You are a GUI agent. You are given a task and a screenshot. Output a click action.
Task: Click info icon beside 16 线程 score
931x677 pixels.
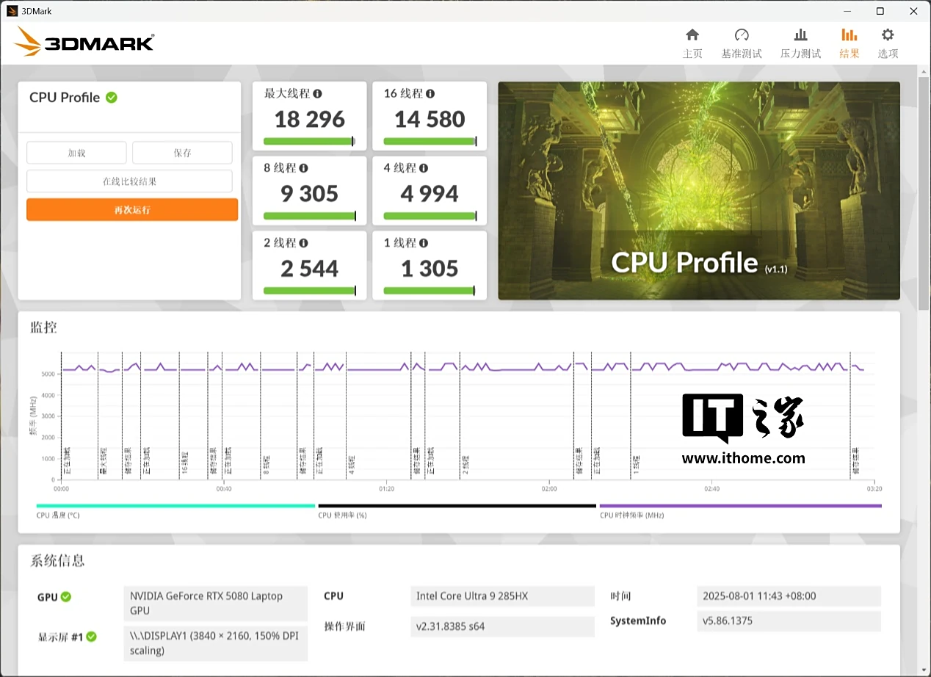(430, 94)
